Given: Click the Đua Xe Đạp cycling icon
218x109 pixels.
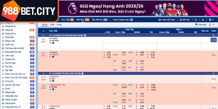Looking at the screenshot, I should [x=3, y=63].
